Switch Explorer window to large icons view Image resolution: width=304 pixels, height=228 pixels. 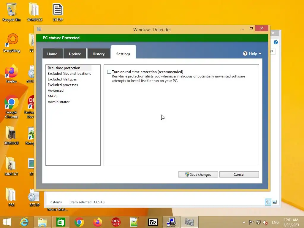[275, 202]
